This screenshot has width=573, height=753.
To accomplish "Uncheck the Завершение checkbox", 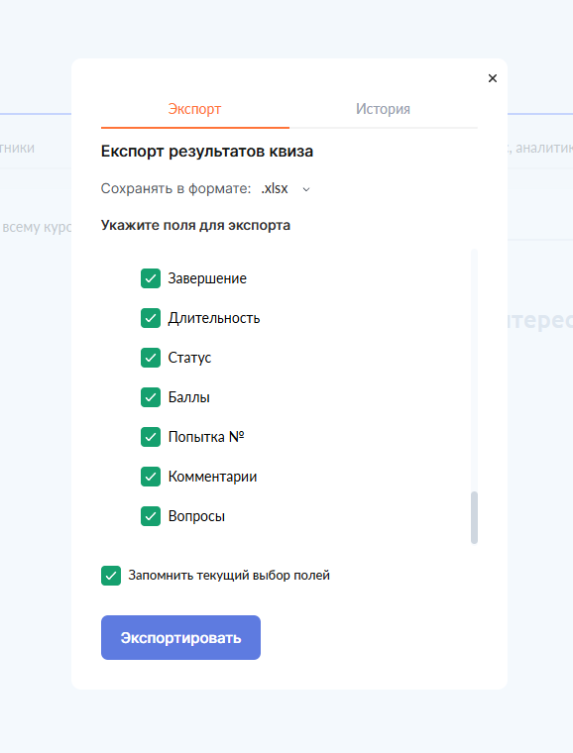I will pos(151,278).
